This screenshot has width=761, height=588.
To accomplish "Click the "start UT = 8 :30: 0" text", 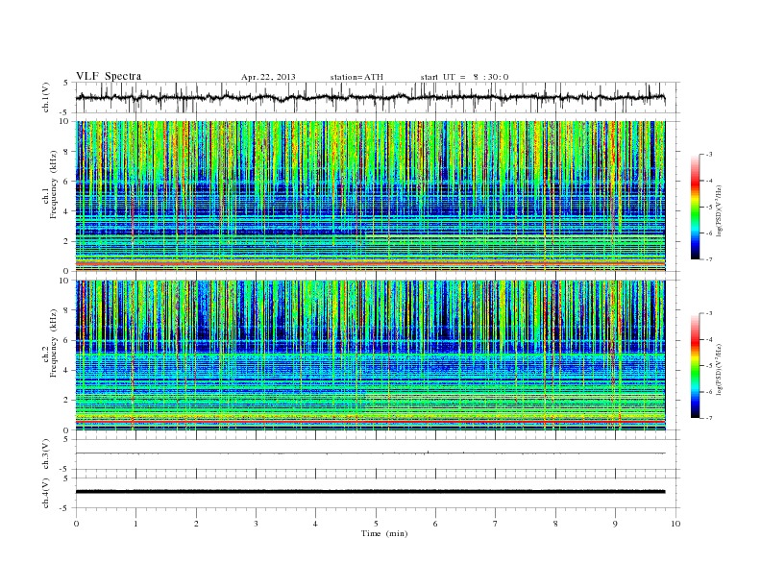I will pyautogui.click(x=464, y=77).
